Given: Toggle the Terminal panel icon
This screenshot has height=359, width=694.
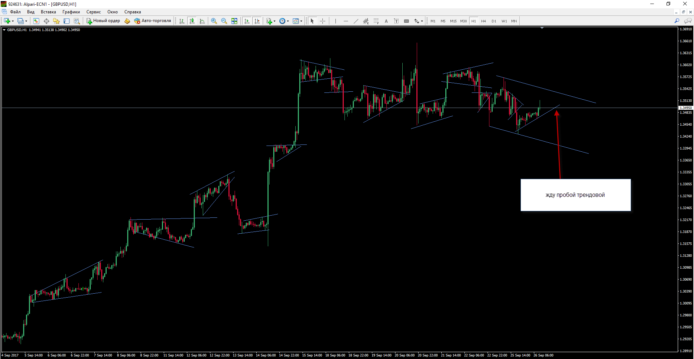Looking at the screenshot, I should pos(67,21).
